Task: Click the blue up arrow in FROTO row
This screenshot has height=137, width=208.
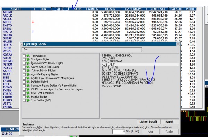Action: 33,32
